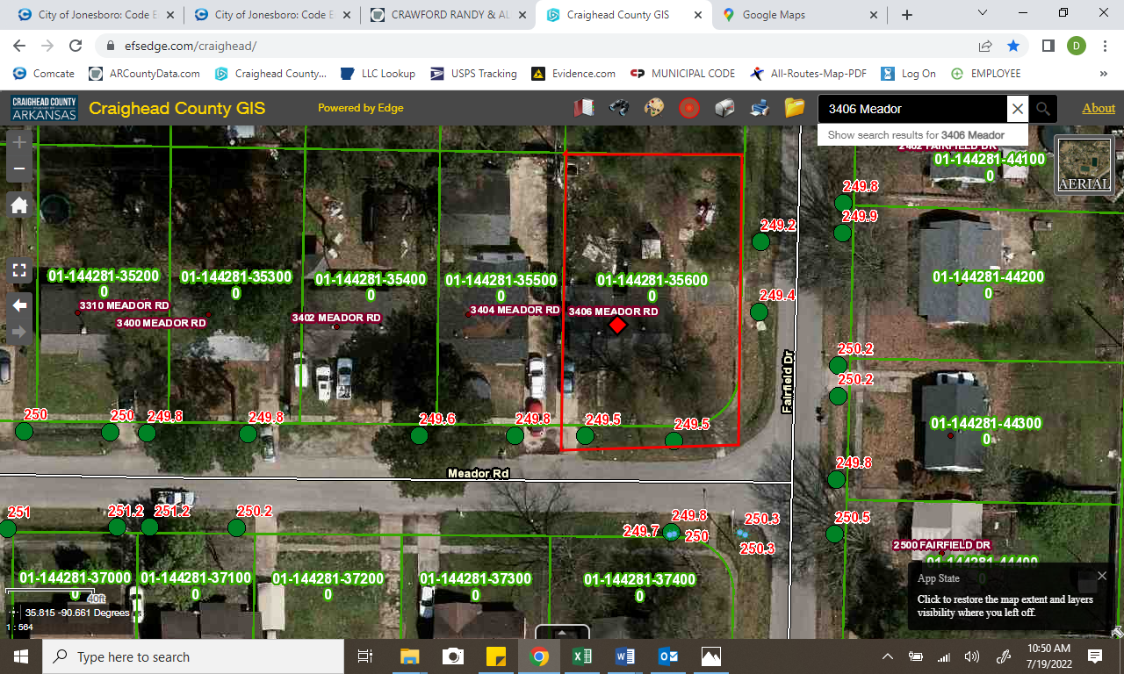Go to previous map extent arrow

pyautogui.click(x=19, y=305)
